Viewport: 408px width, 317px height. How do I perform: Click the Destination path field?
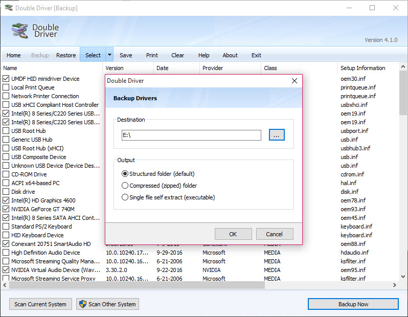point(191,135)
